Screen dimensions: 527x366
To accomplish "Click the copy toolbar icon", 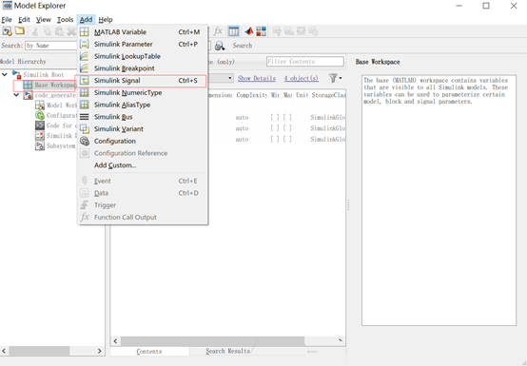I will click(x=48, y=31).
